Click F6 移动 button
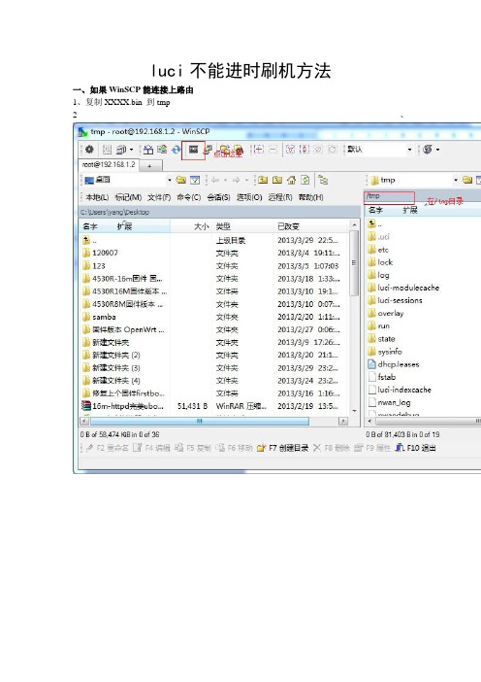The height and width of the screenshot is (682, 481). click(x=234, y=448)
